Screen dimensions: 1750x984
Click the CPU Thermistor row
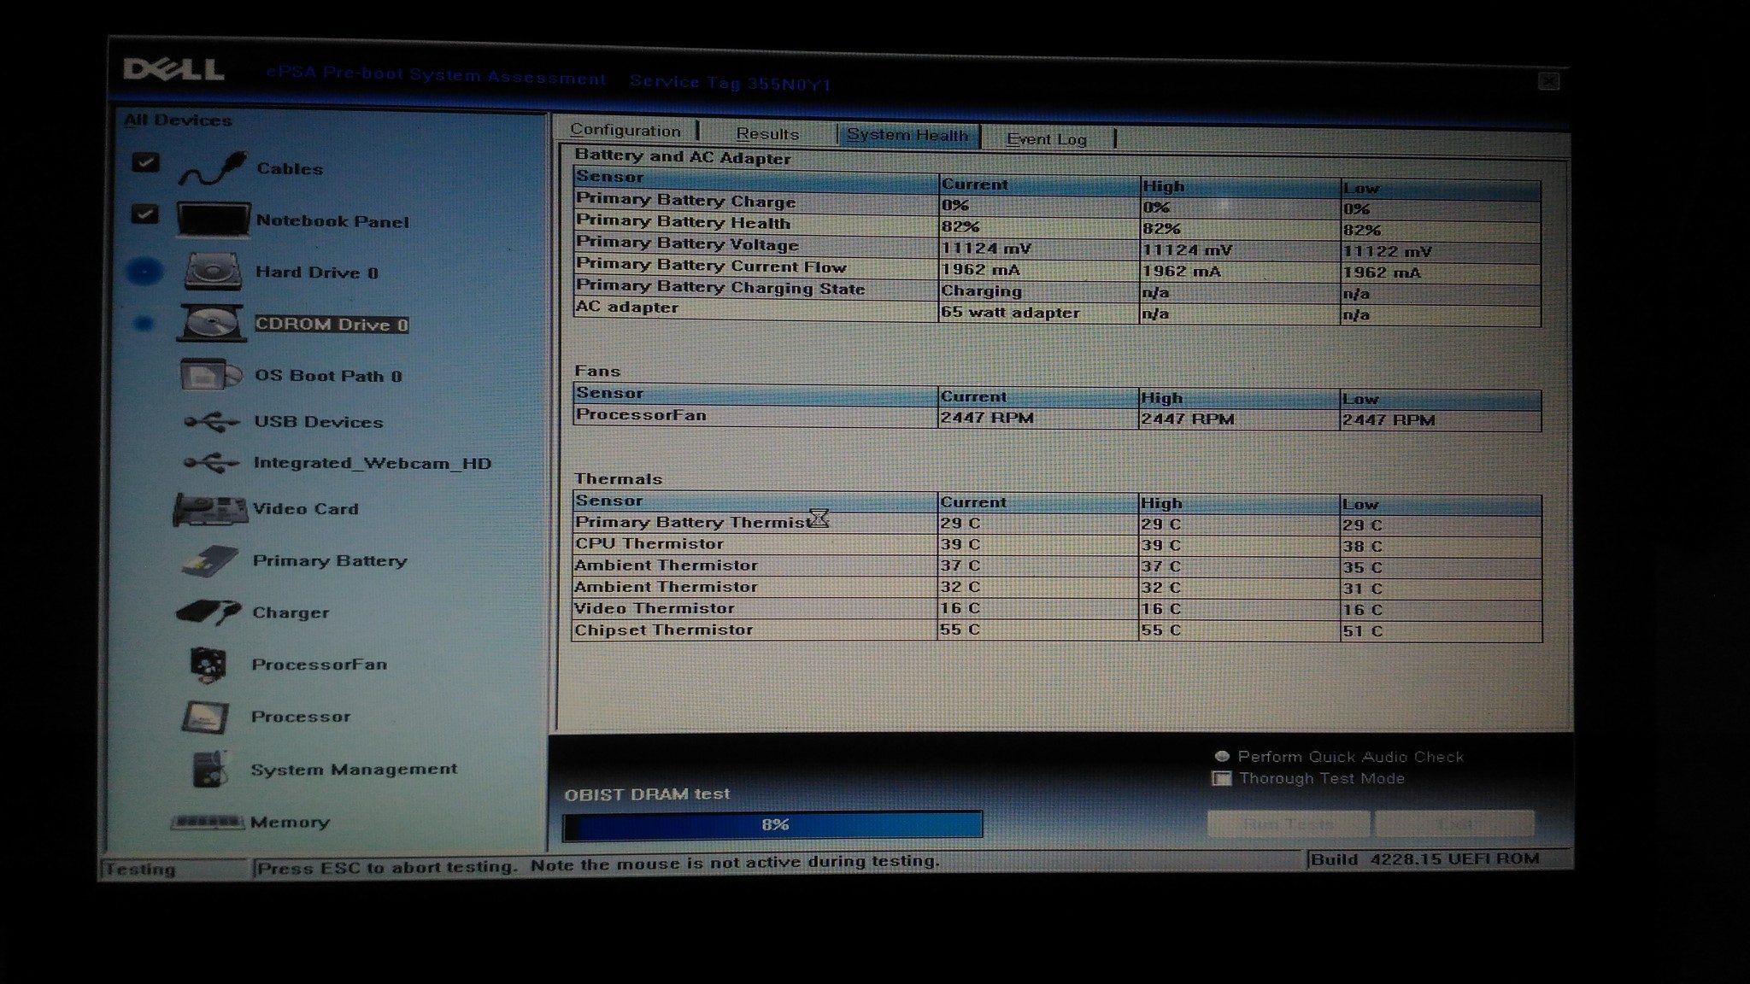[1057, 545]
